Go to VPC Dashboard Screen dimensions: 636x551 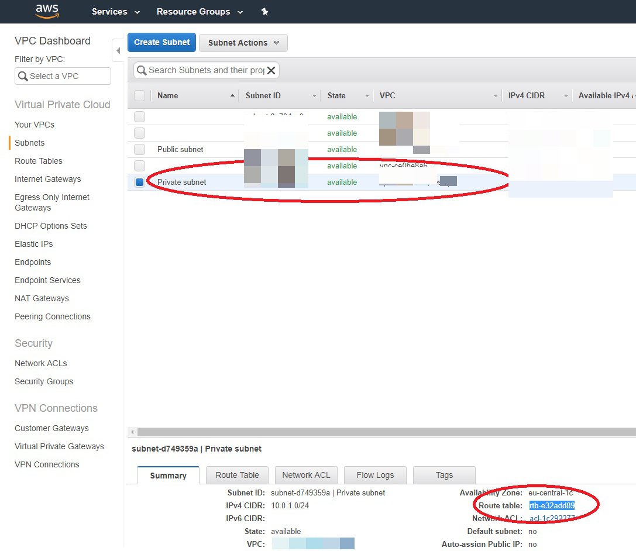click(x=52, y=40)
